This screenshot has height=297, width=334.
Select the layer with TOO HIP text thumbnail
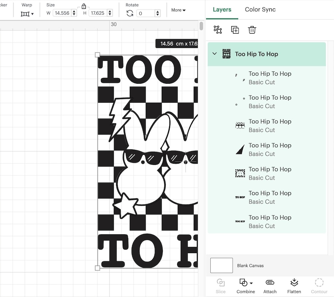click(x=267, y=222)
